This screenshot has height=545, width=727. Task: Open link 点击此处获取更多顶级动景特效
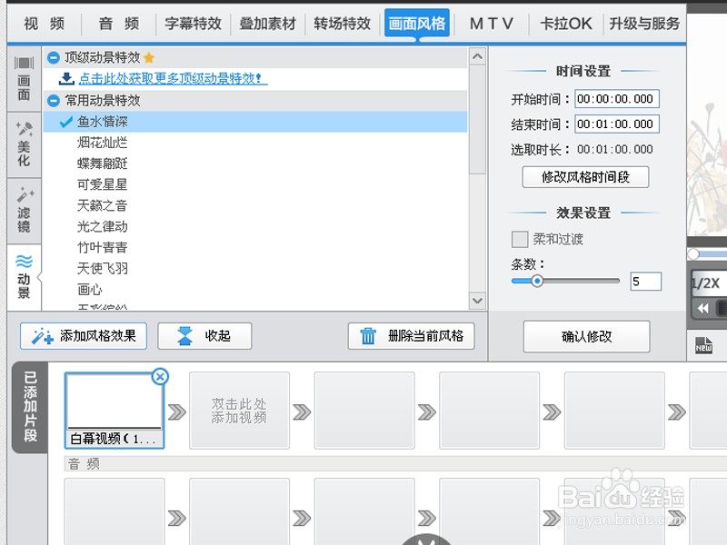[173, 79]
